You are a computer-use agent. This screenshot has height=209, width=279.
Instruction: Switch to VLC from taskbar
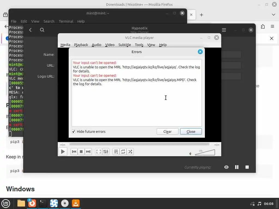[76, 203]
